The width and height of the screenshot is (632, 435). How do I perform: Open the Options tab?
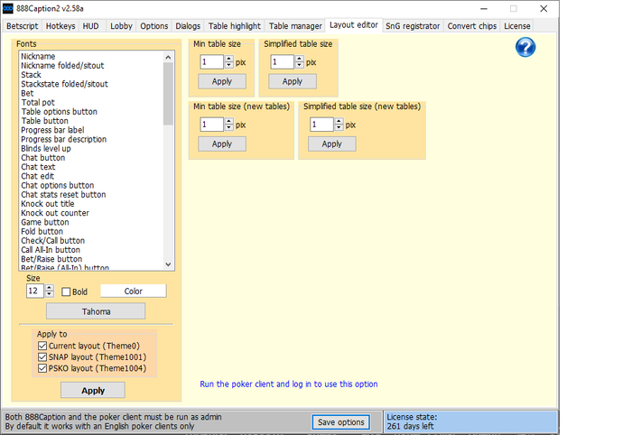tap(154, 26)
